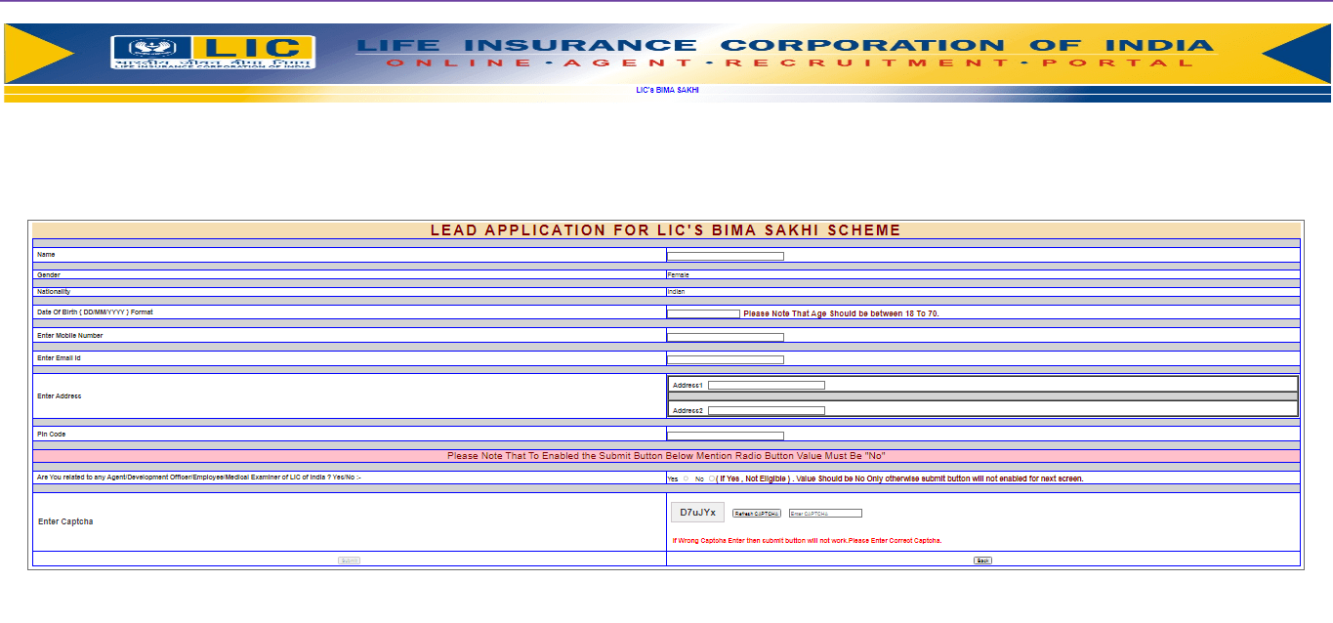Click the disabled Submit button
This screenshot has width=1333, height=623.
click(x=349, y=561)
